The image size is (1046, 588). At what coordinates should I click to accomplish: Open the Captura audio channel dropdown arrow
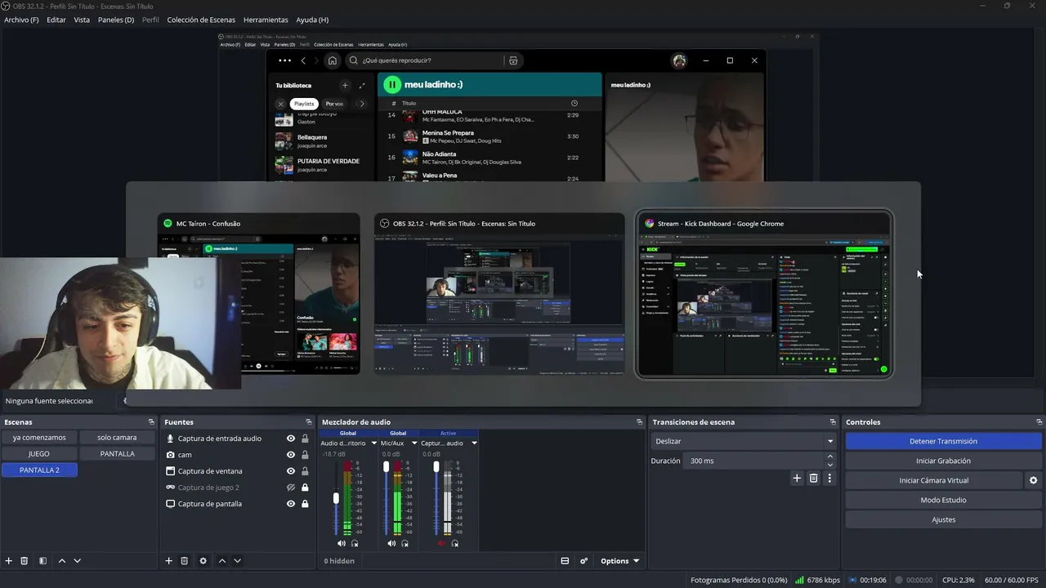pos(474,443)
